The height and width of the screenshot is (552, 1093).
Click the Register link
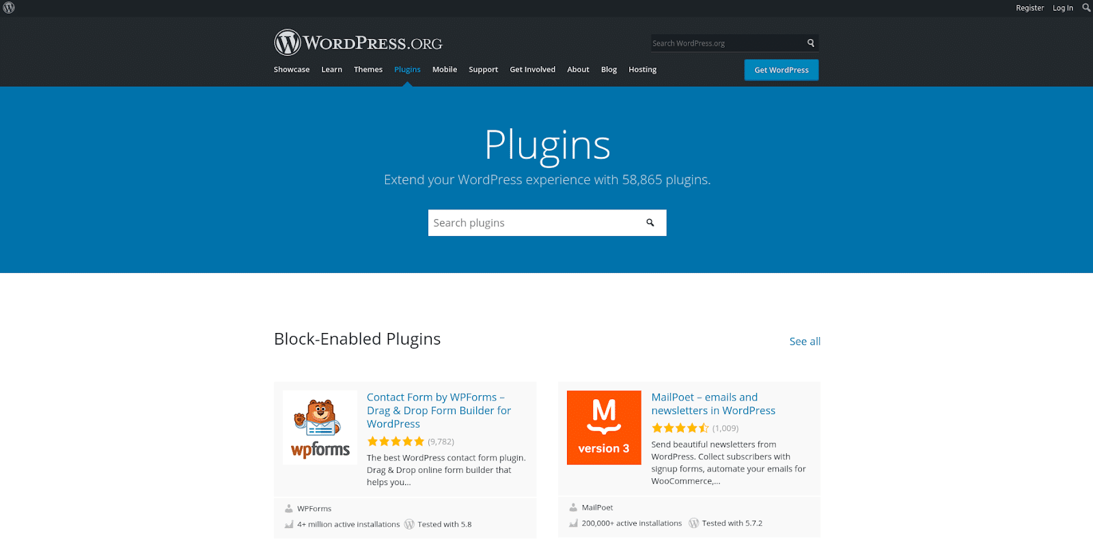(x=1029, y=8)
